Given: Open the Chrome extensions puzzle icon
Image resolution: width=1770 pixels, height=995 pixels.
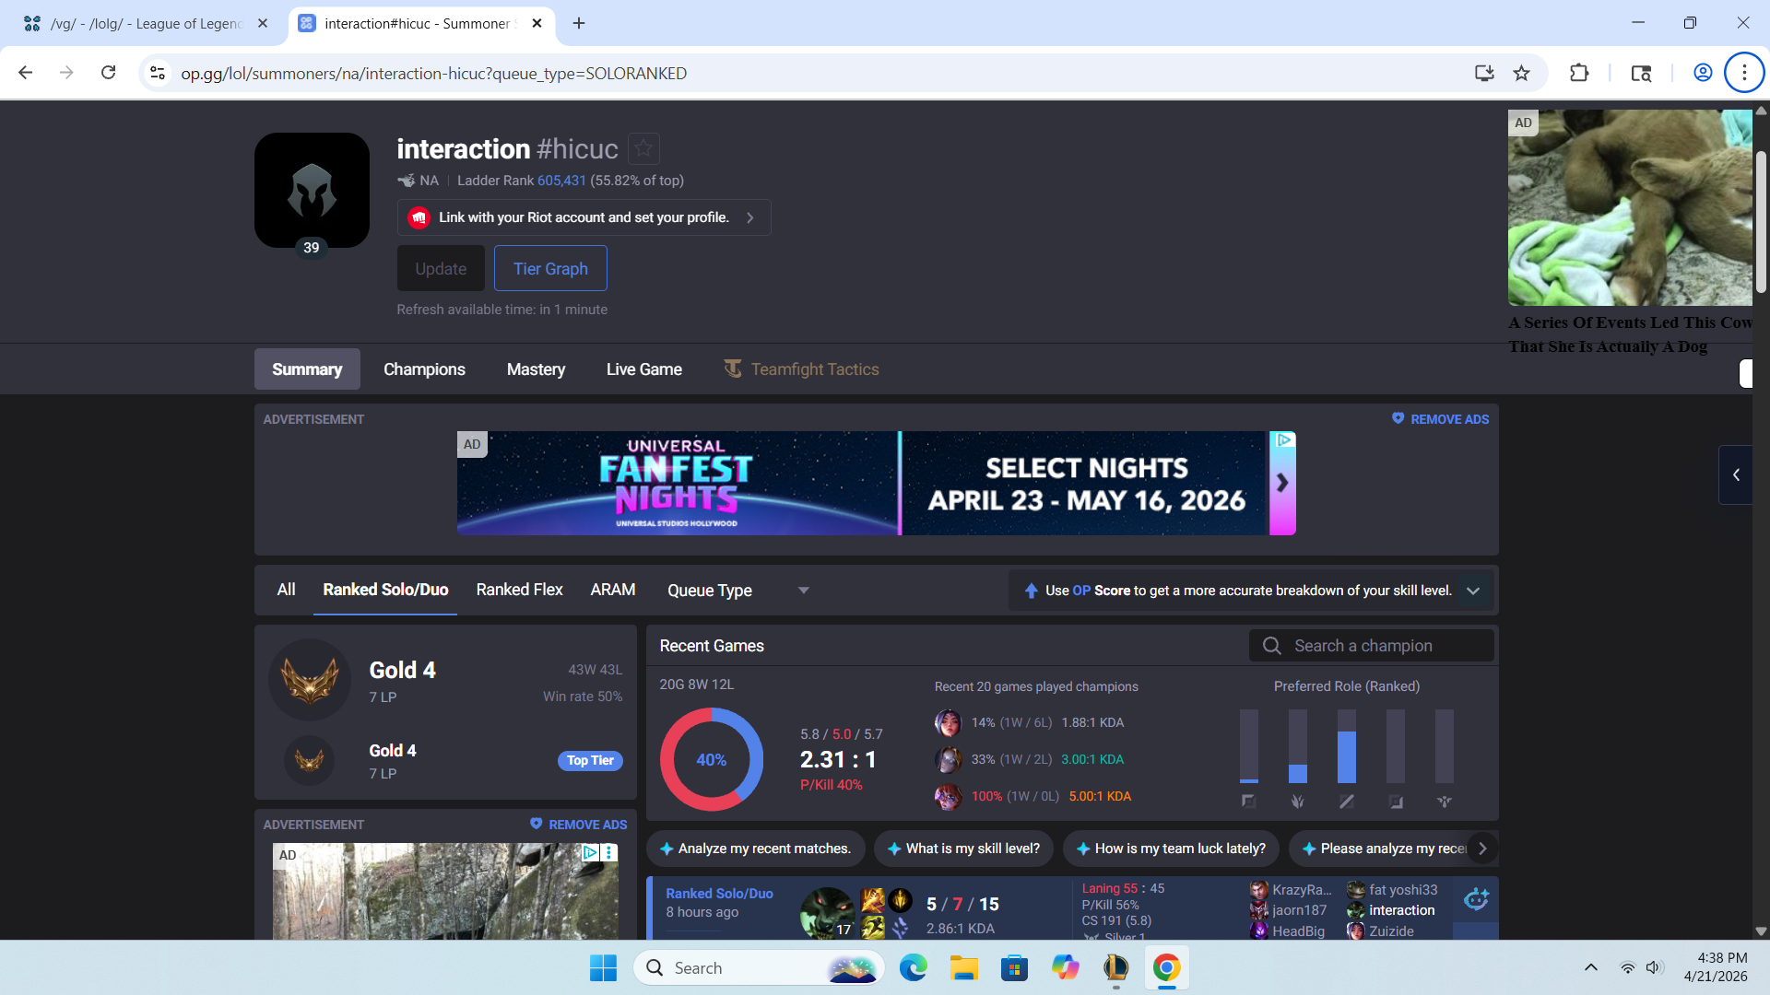Looking at the screenshot, I should (1579, 73).
